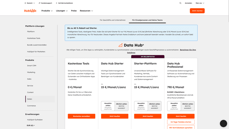
Task: Select Smart CRM in sidebar
Action: (31, 66)
